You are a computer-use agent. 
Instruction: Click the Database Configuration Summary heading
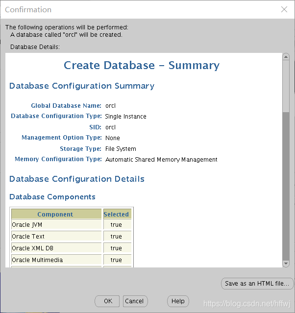point(82,86)
